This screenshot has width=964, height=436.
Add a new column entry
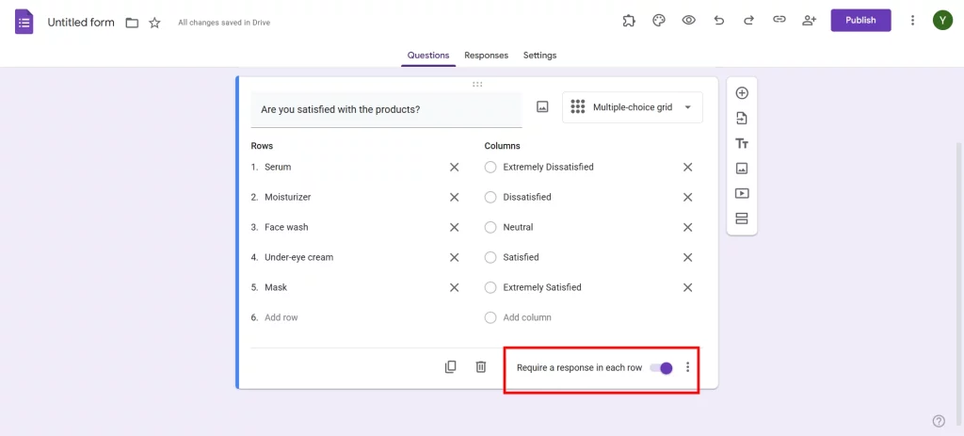pyautogui.click(x=527, y=317)
